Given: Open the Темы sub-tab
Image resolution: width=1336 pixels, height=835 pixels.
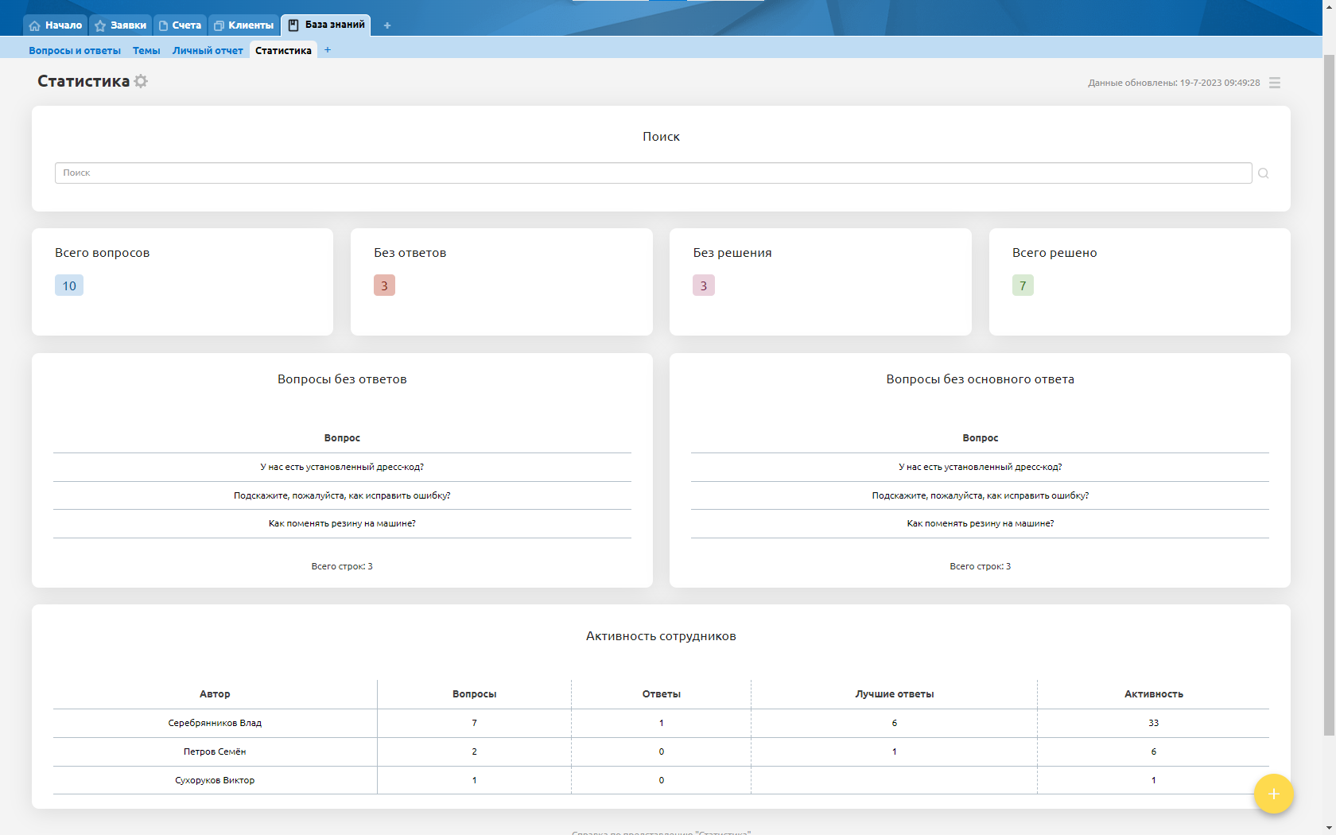Looking at the screenshot, I should [x=146, y=51].
